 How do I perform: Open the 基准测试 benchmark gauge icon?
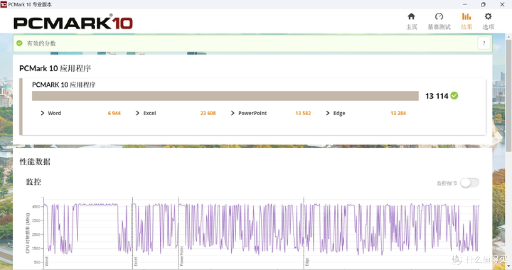[439, 16]
